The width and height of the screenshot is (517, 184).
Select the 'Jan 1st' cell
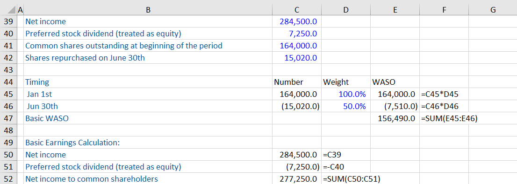(148, 94)
